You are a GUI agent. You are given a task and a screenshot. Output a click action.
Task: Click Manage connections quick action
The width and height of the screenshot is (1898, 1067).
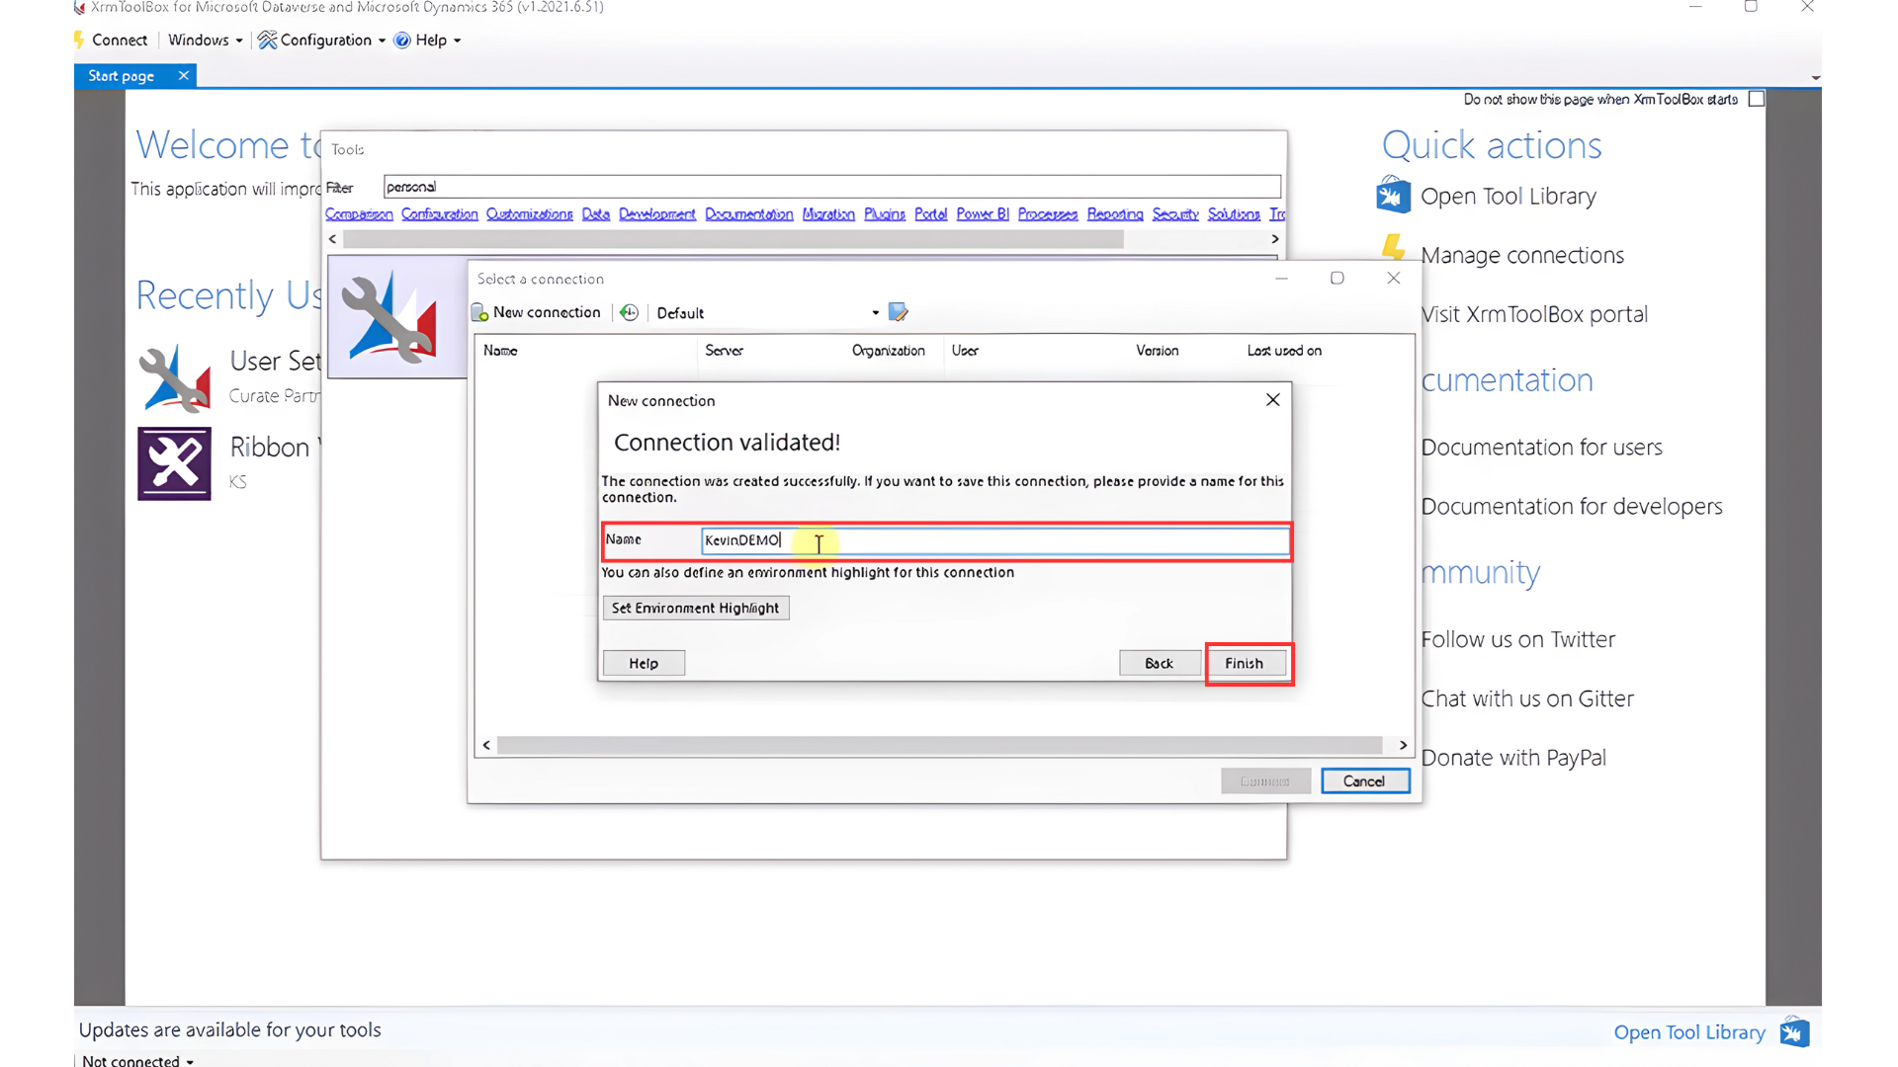pos(1521,255)
